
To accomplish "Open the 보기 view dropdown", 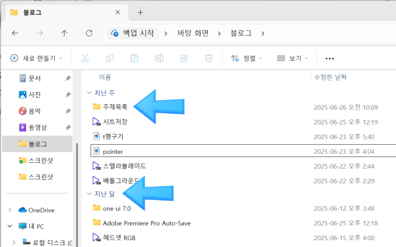I will (293, 58).
